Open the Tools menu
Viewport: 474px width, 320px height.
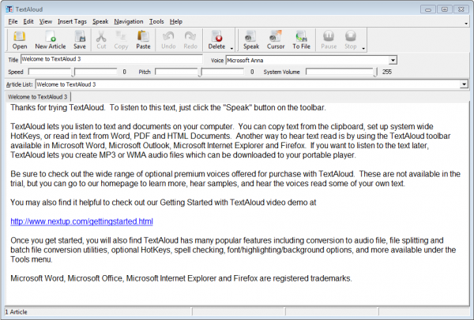pyautogui.click(x=156, y=21)
